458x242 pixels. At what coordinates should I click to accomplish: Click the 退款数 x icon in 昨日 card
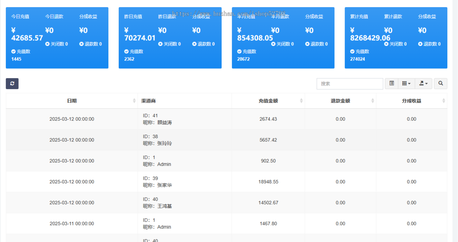pyautogui.click(x=194, y=44)
